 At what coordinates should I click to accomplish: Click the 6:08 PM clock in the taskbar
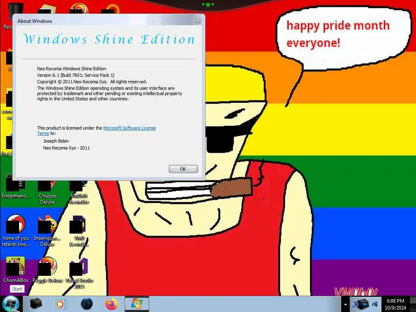(395, 304)
